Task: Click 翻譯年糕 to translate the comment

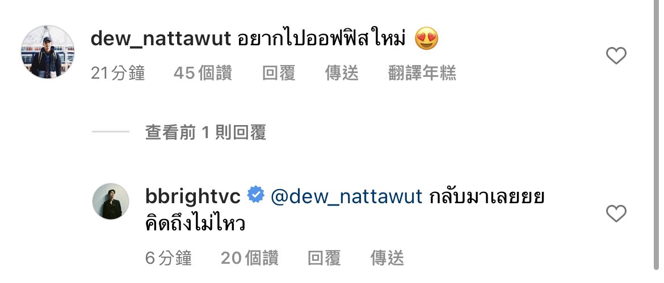Action: click(x=422, y=74)
